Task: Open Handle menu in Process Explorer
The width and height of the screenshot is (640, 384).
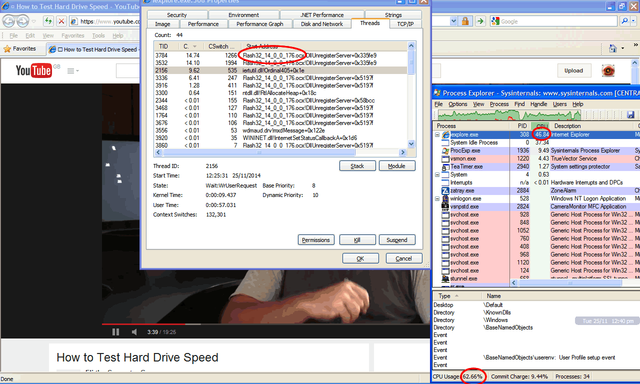Action: point(538,104)
